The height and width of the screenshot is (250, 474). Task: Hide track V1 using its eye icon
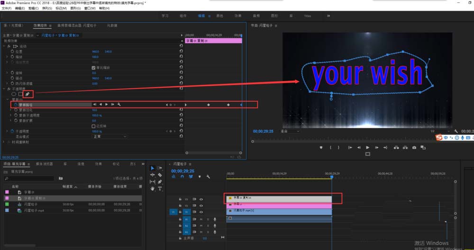[x=201, y=212]
